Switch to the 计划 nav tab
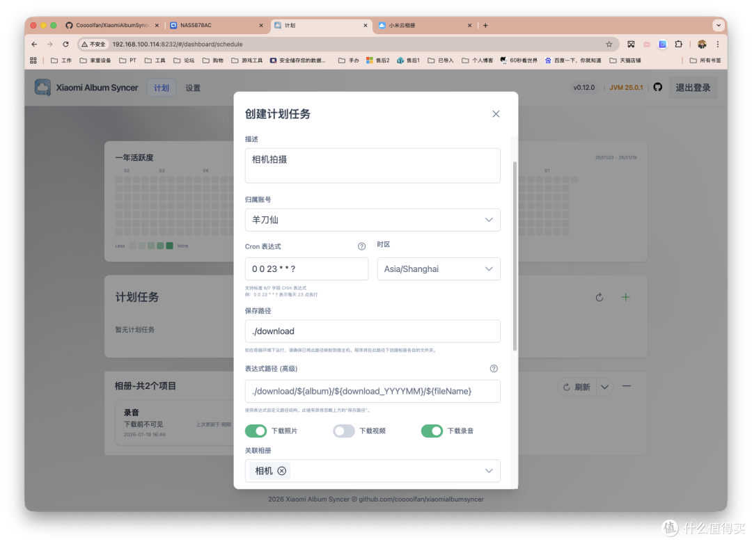 (x=161, y=88)
